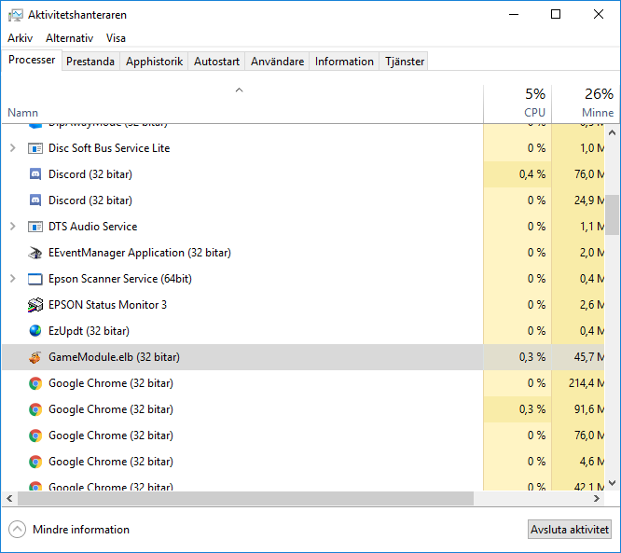Select EPSON Status Monitor 3 process name
Viewport: 621px width, 553px height.
coord(108,305)
